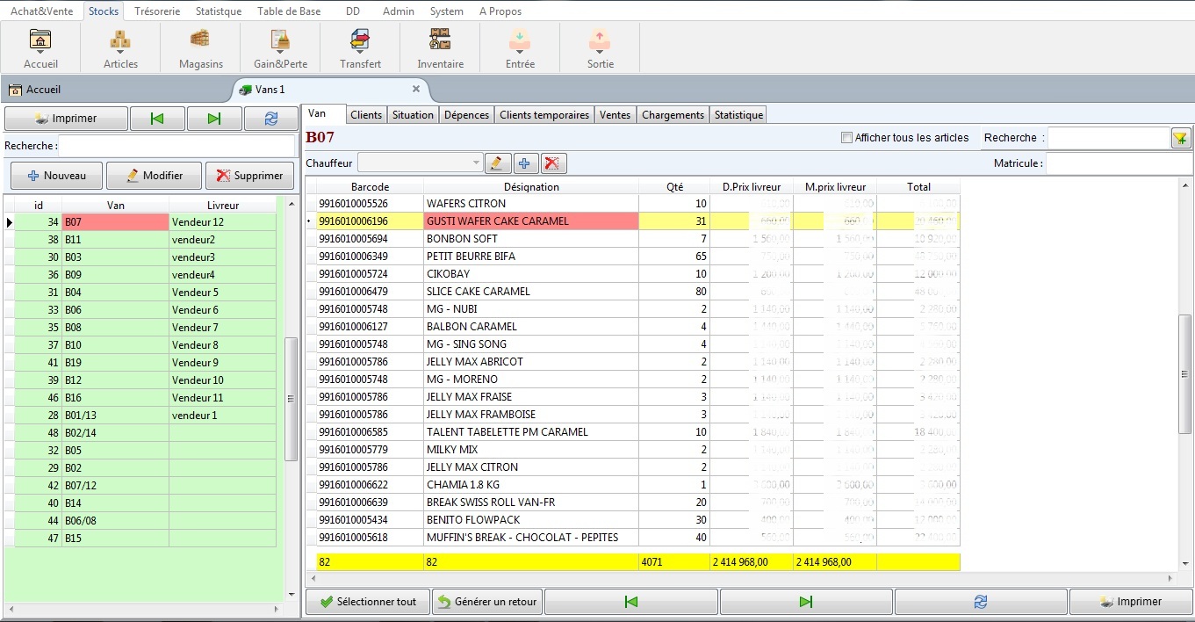
Task: Enable Afficher tous les articles checkbox
Action: click(x=846, y=138)
